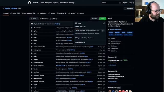Open the Product dropdown menu
The width and height of the screenshot is (164, 92).
click(36, 3)
